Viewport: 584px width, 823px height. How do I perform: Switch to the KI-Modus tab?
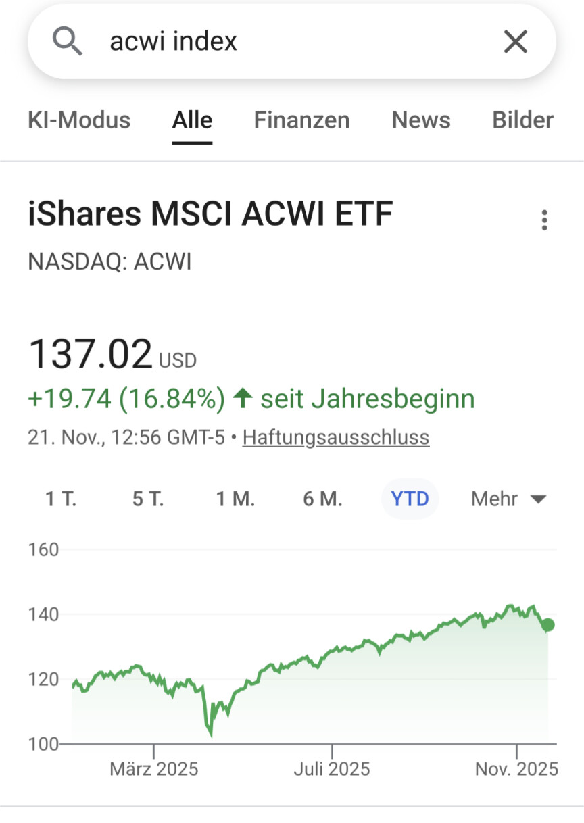(x=79, y=120)
